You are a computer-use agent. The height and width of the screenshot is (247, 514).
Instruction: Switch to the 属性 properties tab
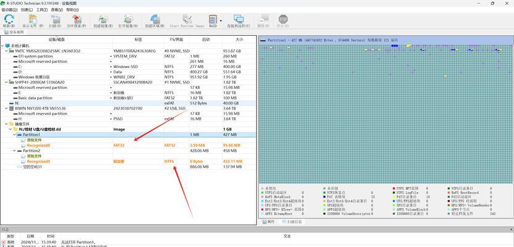click(268, 222)
